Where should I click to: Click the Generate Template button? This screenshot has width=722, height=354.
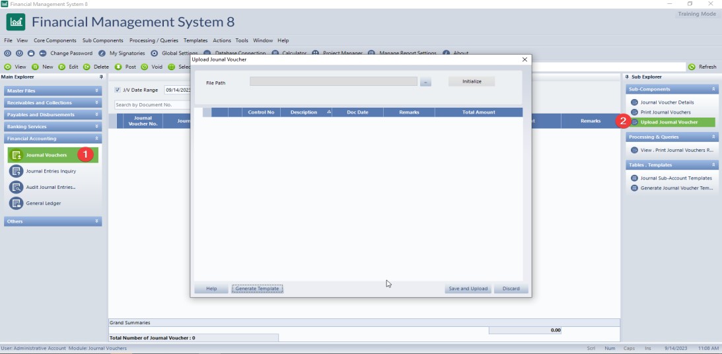[x=257, y=289]
